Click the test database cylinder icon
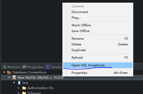This screenshot has height=94, width=143. (x=19, y=83)
